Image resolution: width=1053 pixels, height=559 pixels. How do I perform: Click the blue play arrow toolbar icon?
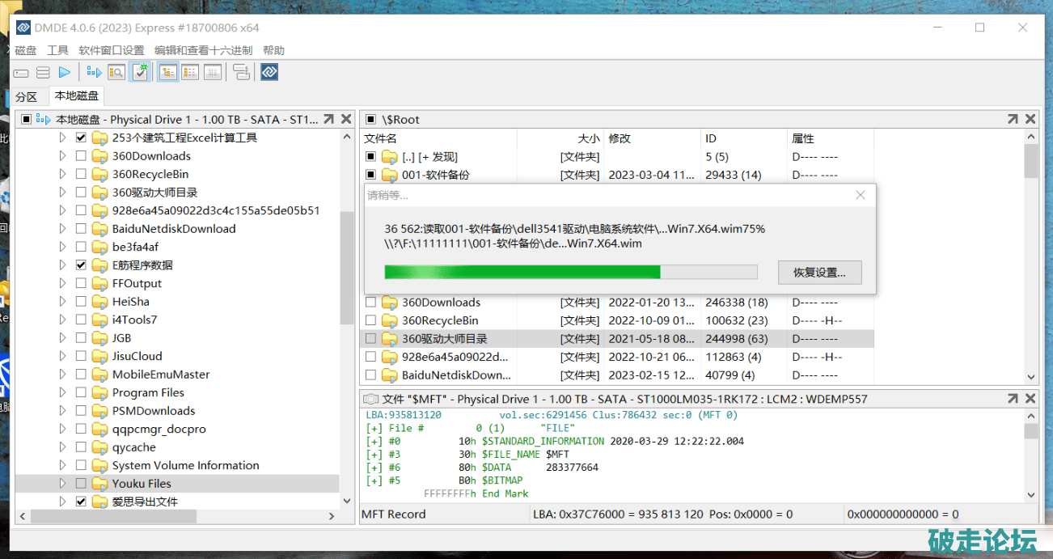[65, 73]
